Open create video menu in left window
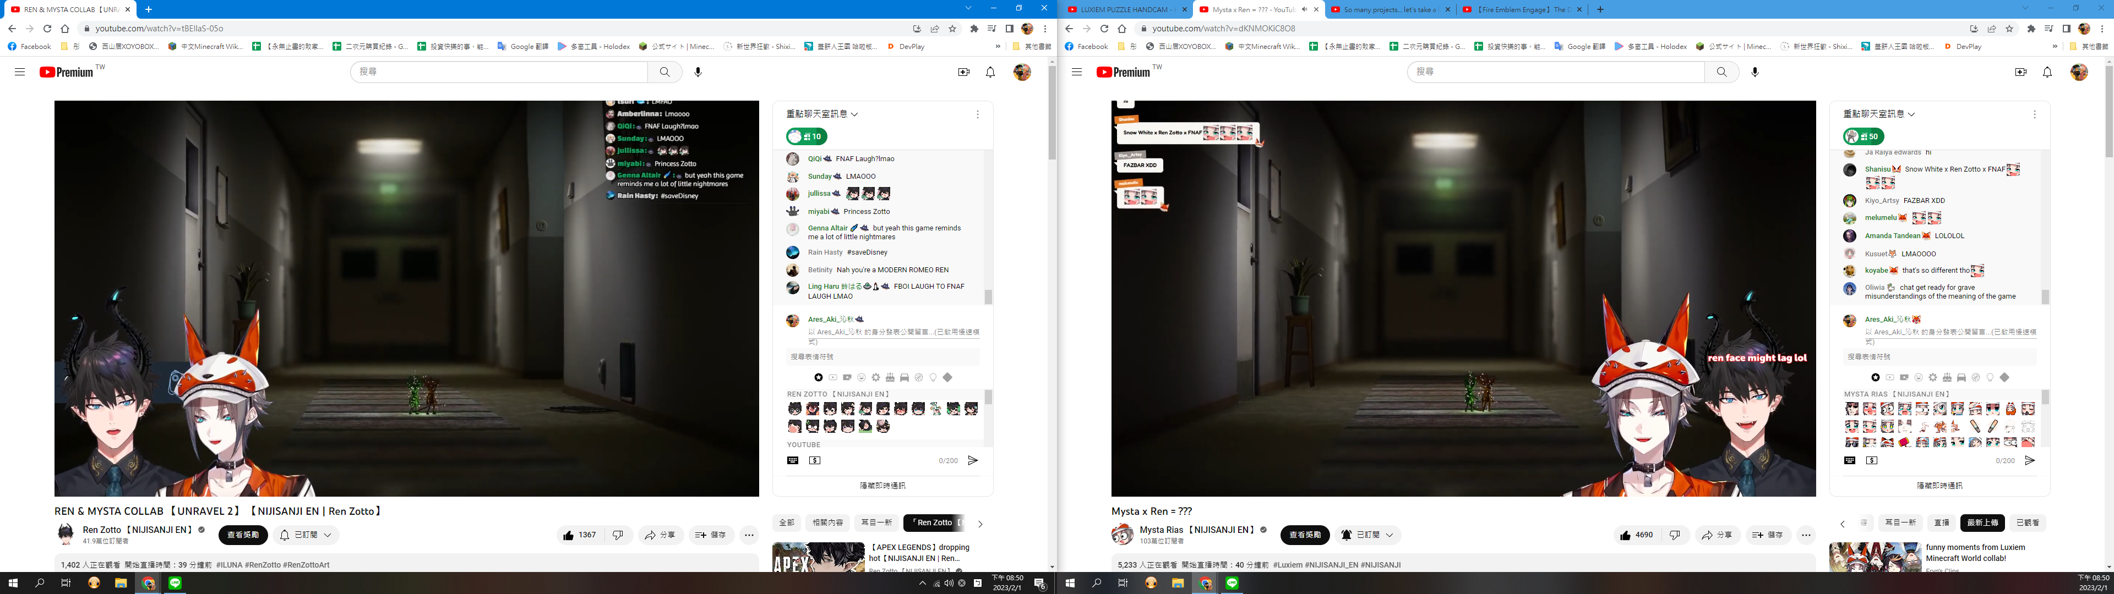 (963, 72)
